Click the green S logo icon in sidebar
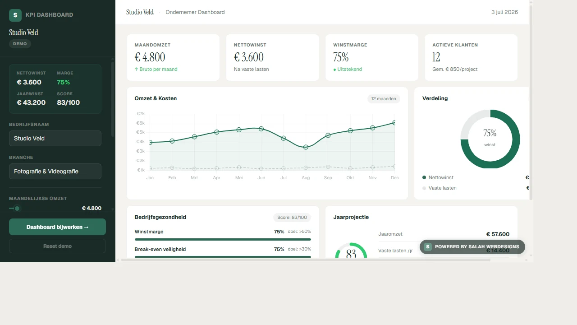This screenshot has height=325, width=577. click(15, 15)
